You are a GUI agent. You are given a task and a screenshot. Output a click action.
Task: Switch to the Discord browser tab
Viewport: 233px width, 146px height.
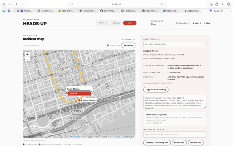point(129,11)
